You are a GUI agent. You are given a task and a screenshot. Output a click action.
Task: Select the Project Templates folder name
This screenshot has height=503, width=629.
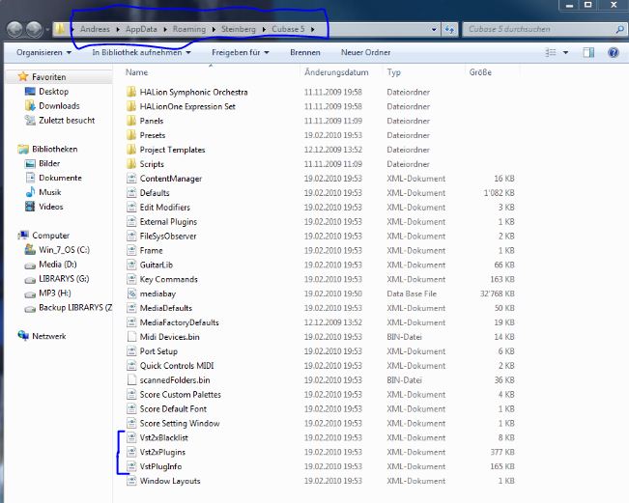point(172,150)
